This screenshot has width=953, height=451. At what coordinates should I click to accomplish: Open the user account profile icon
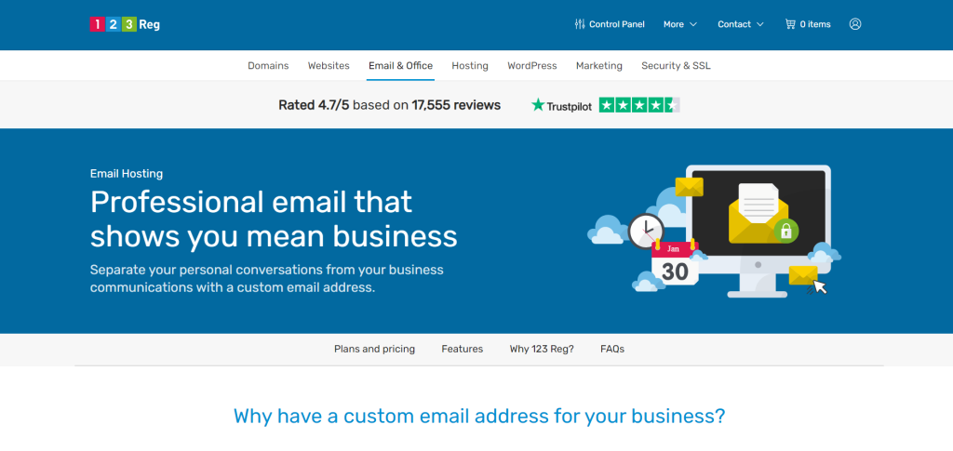(855, 24)
